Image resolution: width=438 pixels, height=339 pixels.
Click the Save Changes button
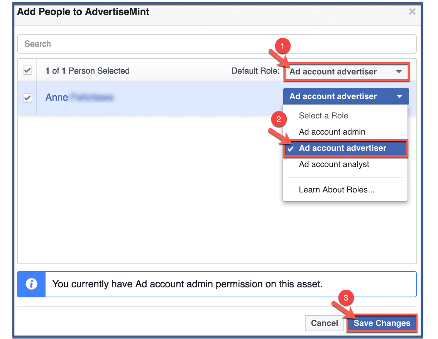pos(381,323)
